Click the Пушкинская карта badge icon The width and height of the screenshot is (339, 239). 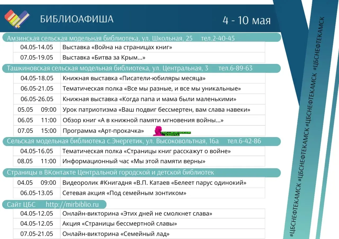[x=172, y=131]
